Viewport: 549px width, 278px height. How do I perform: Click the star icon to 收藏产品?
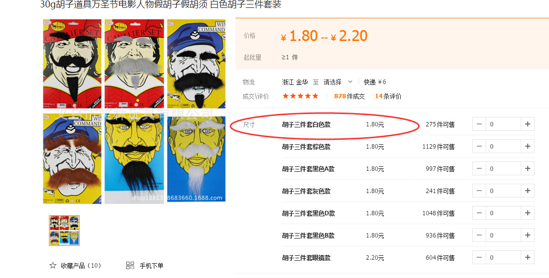(x=53, y=266)
